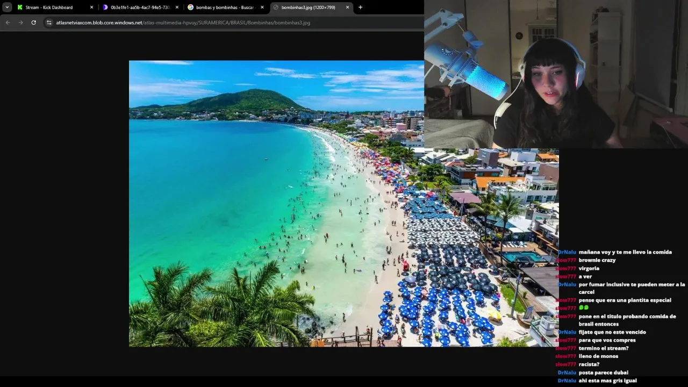
Task: Click chat message "racista?"
Action: (x=589, y=364)
